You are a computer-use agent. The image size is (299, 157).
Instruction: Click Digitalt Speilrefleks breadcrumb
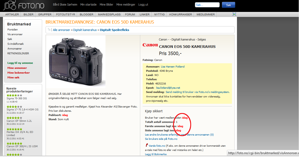[x=115, y=30]
